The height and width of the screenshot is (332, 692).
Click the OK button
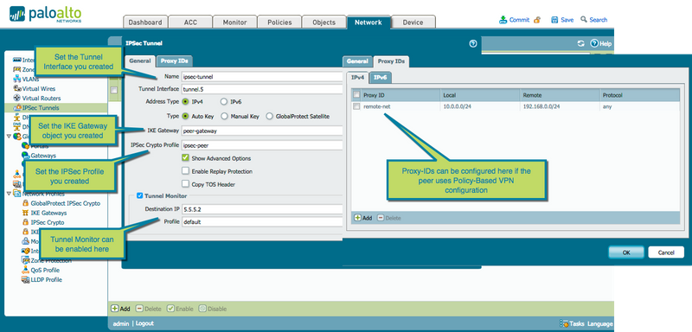625,252
